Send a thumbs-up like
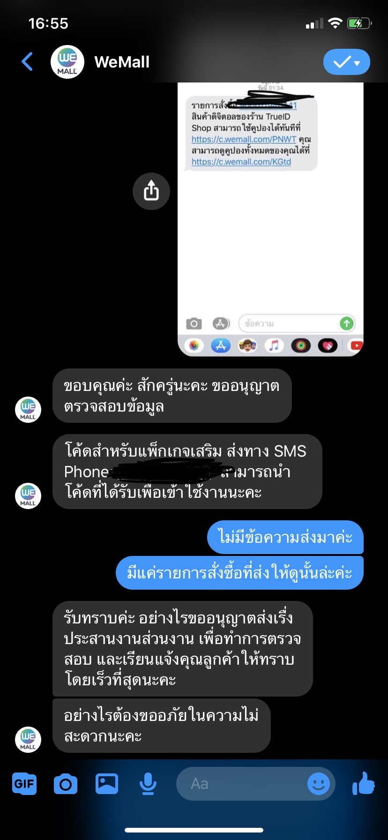The height and width of the screenshot is (840, 388). tap(364, 783)
